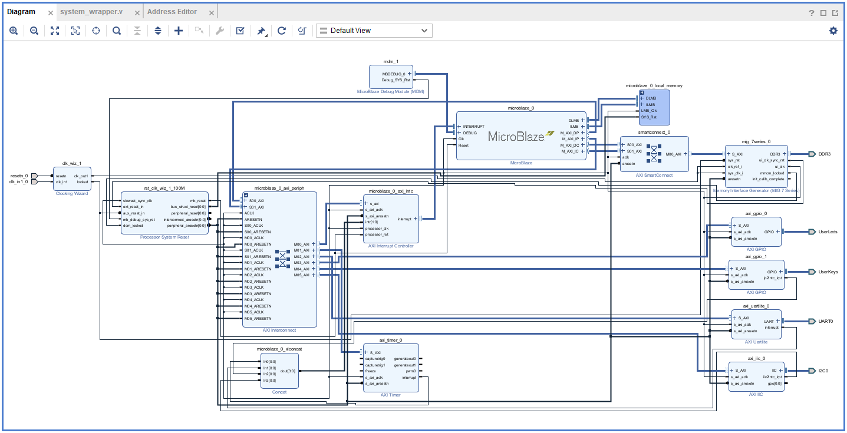Click the Optimize Routing icon

pos(302,31)
